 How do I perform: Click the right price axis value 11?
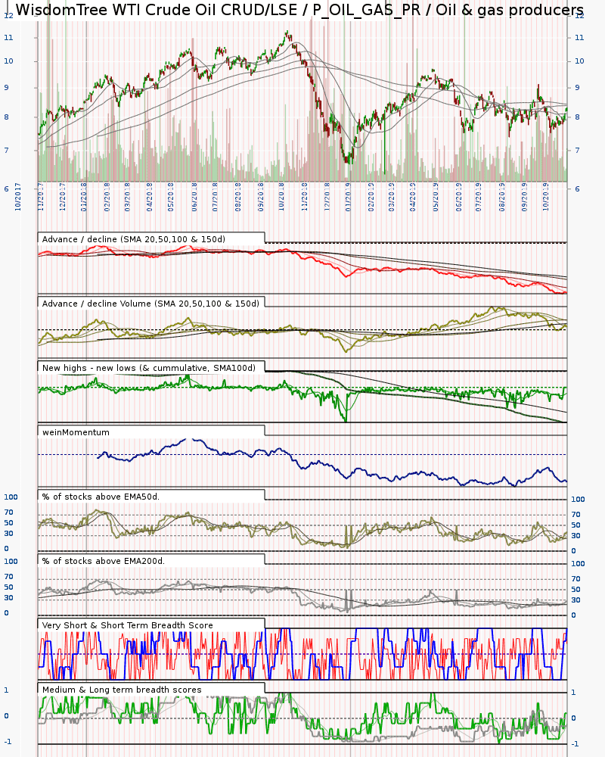tap(579, 37)
